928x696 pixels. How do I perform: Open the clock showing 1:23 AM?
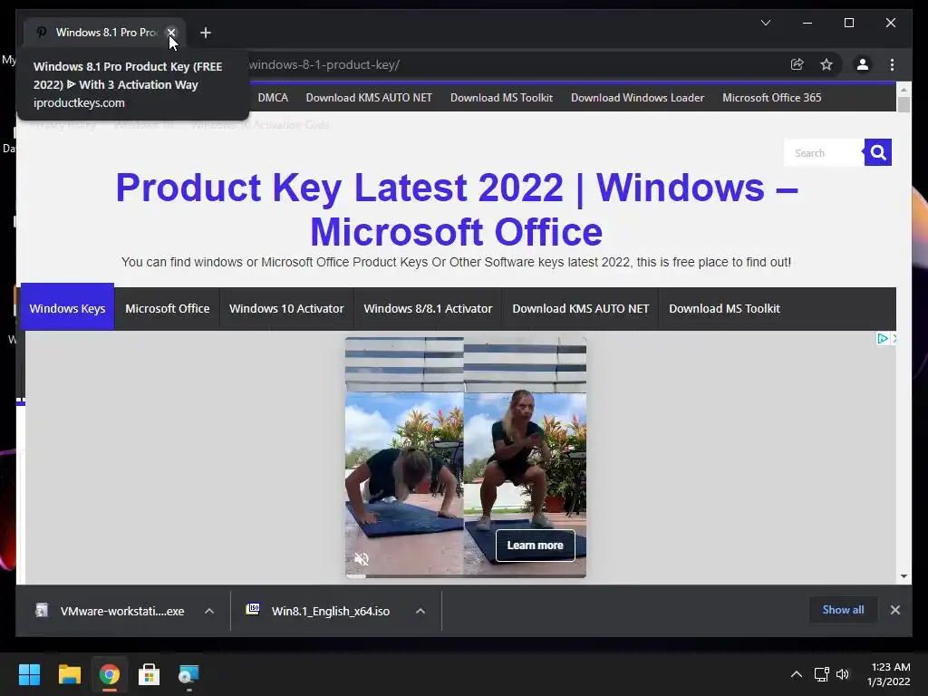coord(888,674)
